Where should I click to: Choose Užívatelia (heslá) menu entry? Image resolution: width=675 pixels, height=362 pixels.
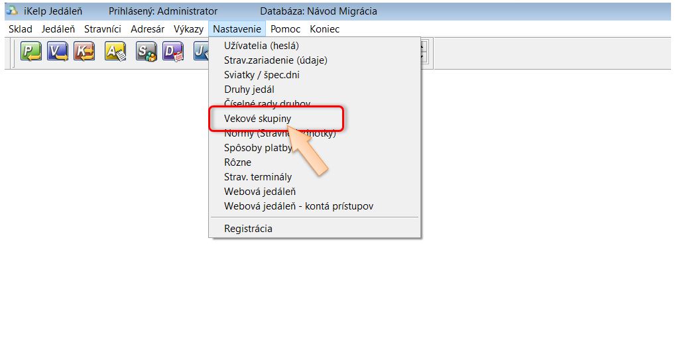(x=261, y=46)
